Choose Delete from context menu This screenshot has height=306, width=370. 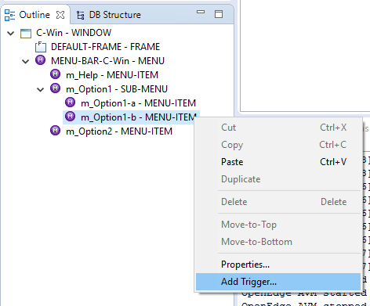pyautogui.click(x=278, y=202)
